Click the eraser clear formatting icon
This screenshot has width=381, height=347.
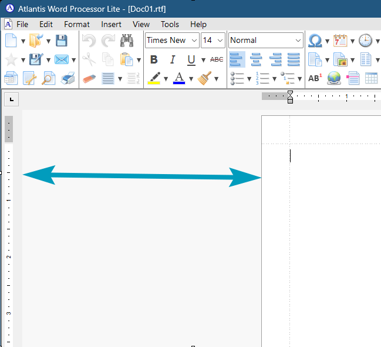pyautogui.click(x=89, y=78)
